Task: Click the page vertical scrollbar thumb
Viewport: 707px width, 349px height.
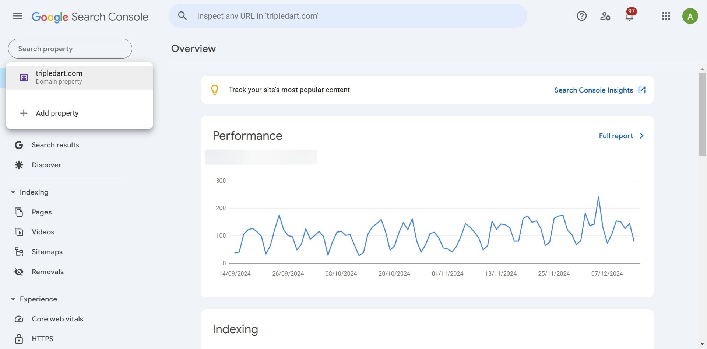Action: [x=702, y=114]
